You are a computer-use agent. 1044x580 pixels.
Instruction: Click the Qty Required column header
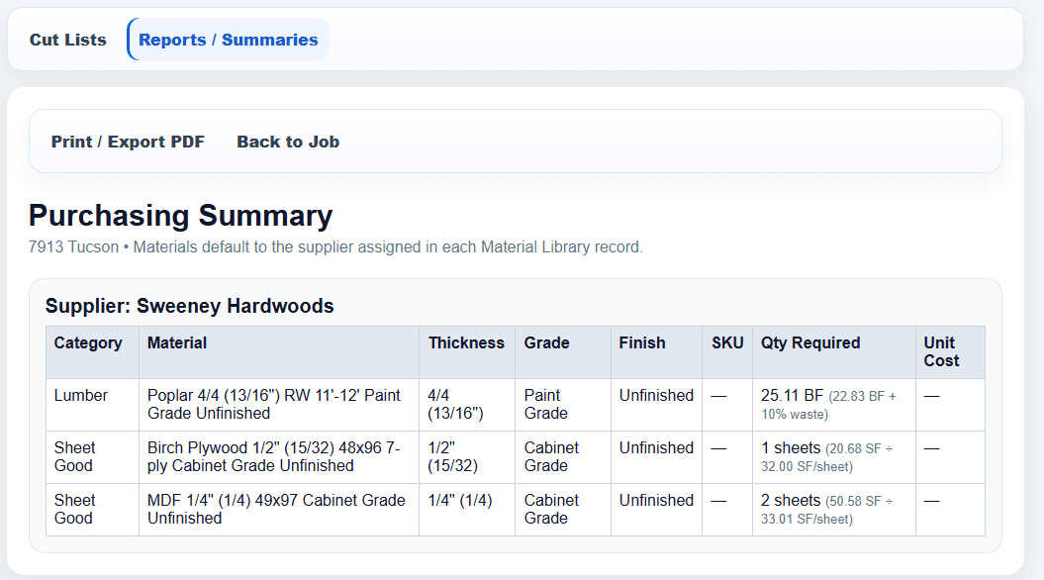click(x=834, y=352)
